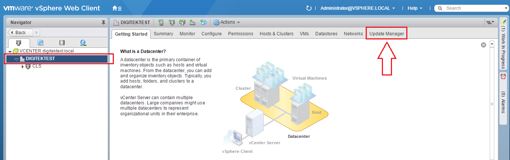Click the 'What is a Datacenter?' heading

coord(143,51)
